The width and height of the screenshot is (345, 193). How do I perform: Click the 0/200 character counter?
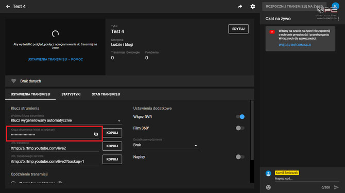pos(325,187)
